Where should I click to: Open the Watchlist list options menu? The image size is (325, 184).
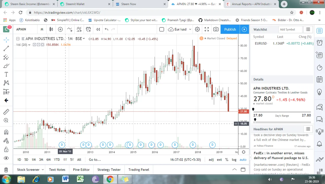[308, 30]
